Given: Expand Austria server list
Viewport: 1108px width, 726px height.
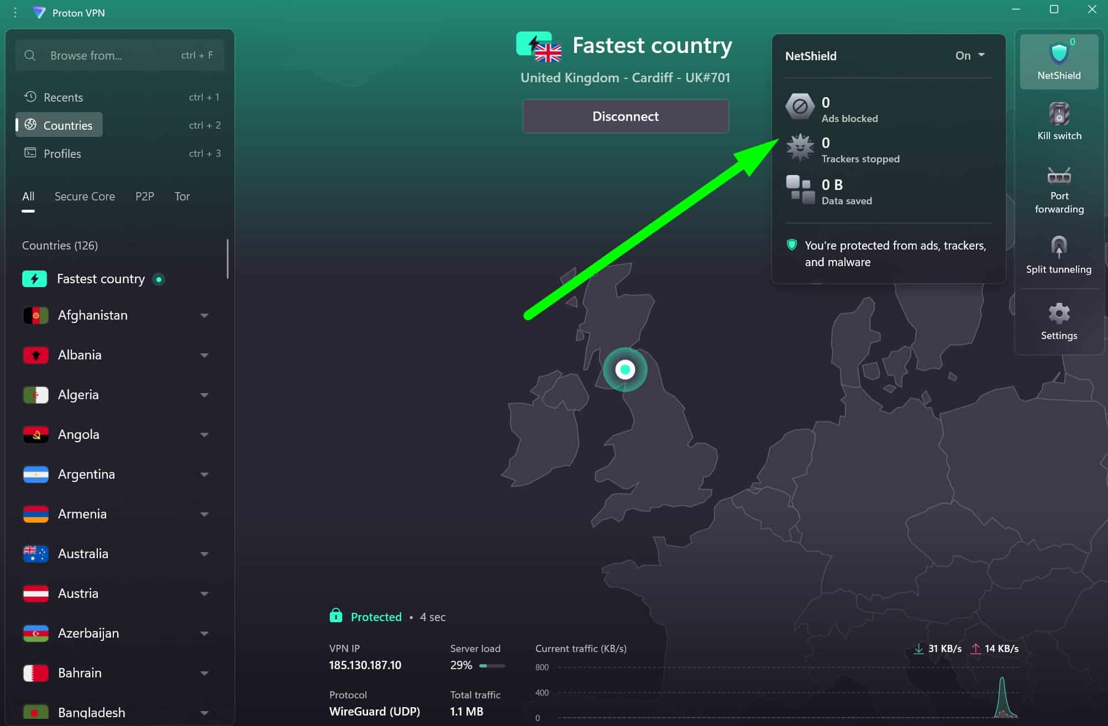Looking at the screenshot, I should 204,593.
